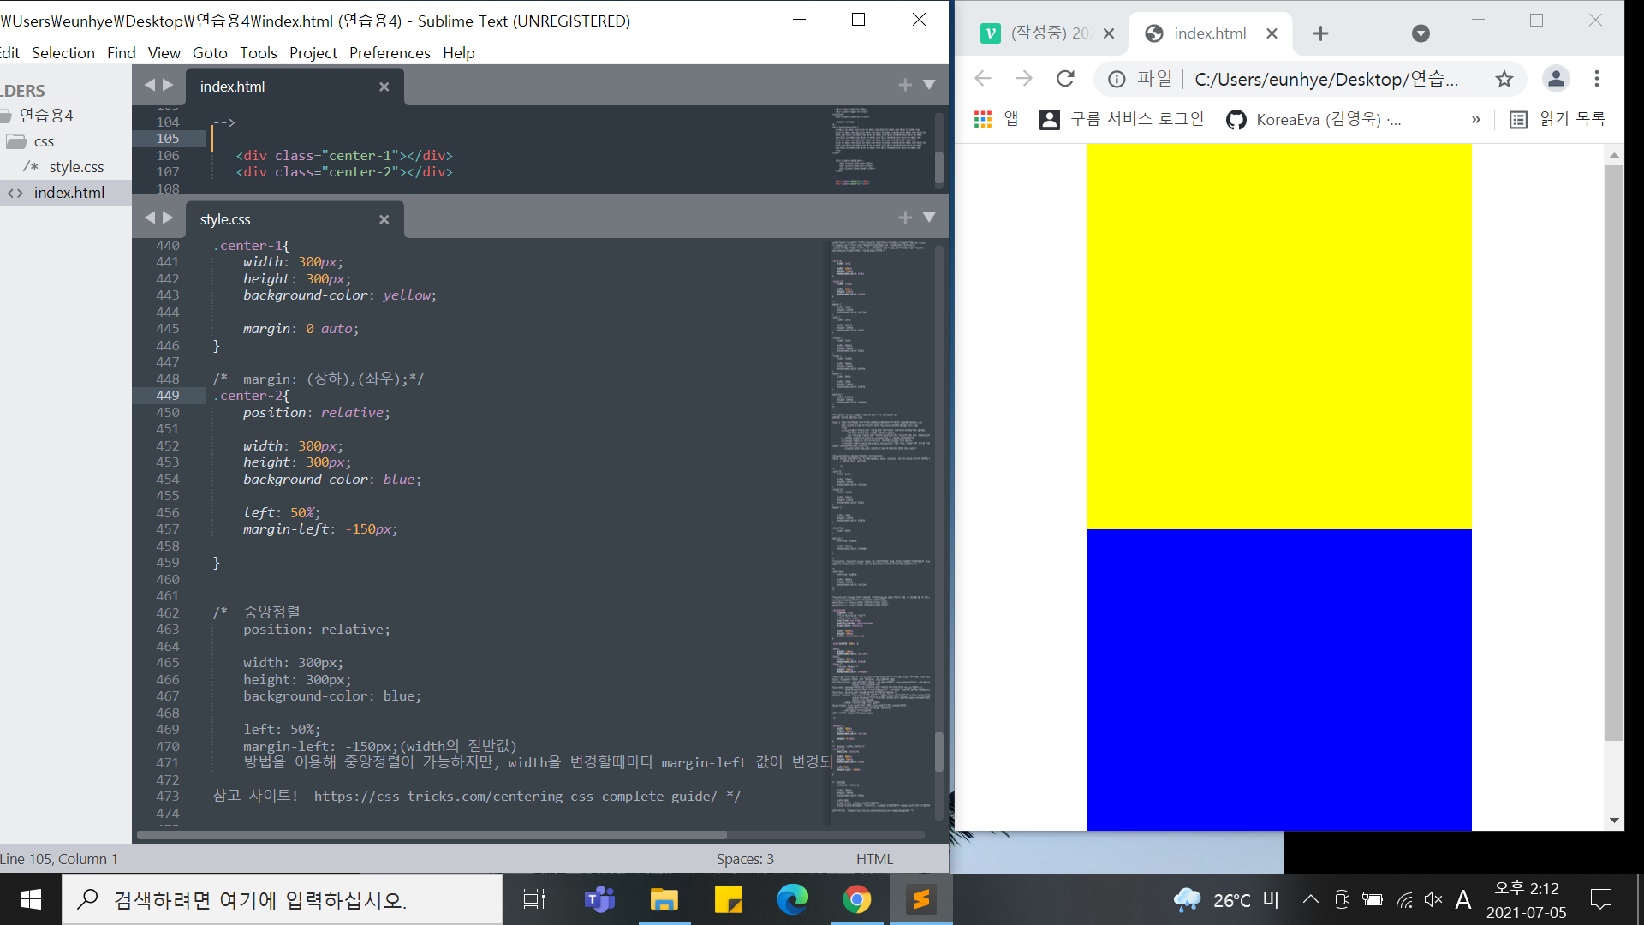
Task: Open Chrome three-dot menu
Action: [1596, 79]
